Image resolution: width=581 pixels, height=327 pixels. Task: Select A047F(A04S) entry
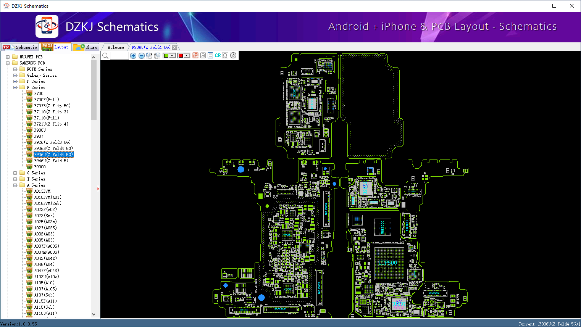click(47, 271)
